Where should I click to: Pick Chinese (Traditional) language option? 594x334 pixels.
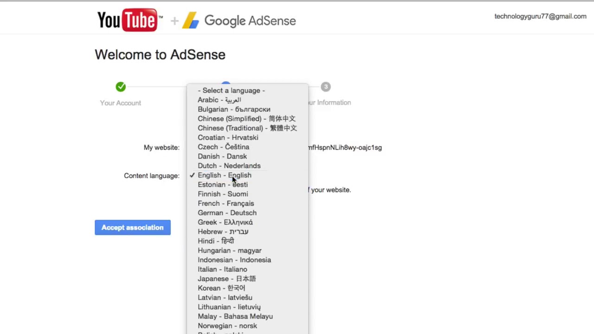(x=247, y=128)
